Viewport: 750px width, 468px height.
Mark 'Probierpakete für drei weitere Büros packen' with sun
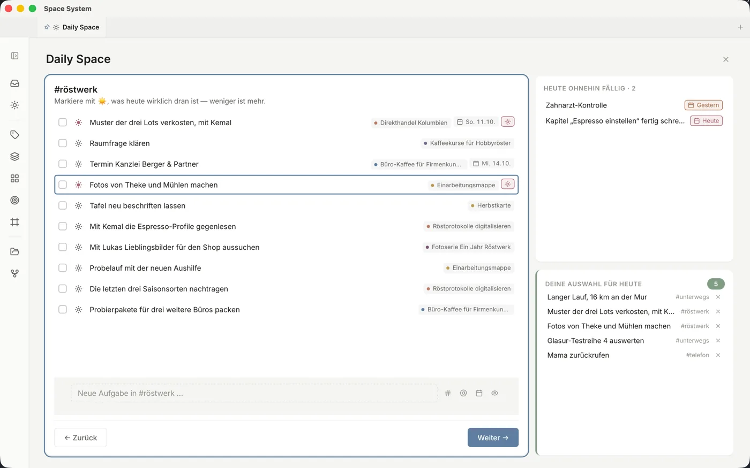[x=78, y=310]
